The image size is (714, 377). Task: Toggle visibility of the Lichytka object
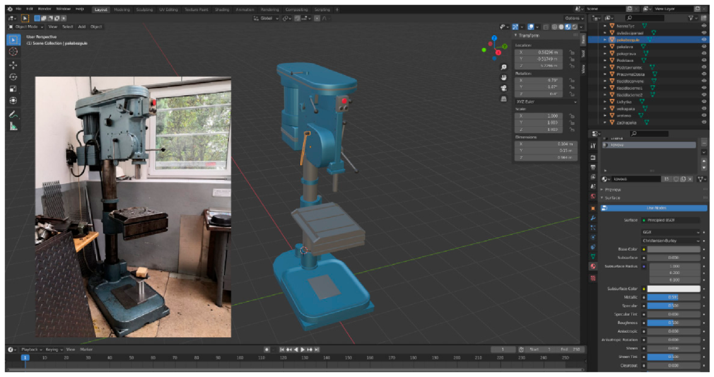[x=704, y=101]
